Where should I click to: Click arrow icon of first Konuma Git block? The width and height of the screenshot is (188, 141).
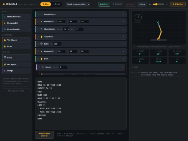41,22
